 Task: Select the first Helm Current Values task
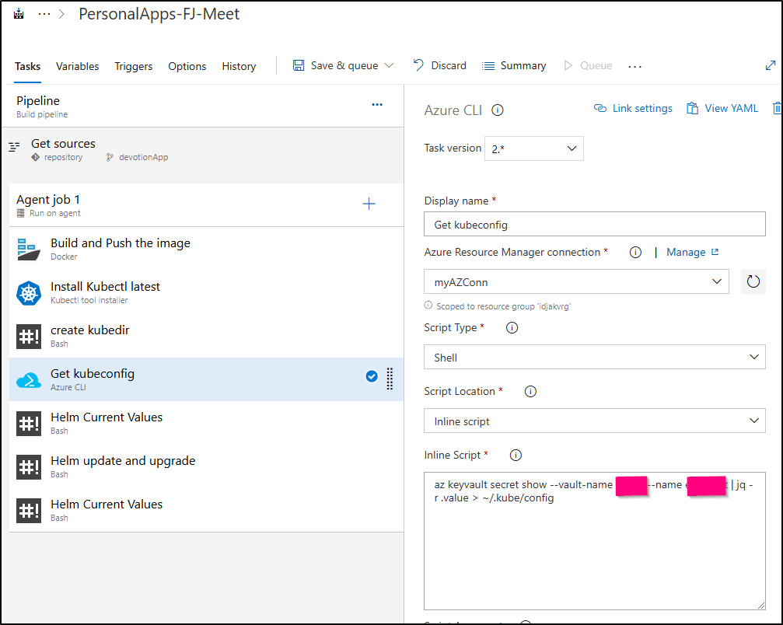click(206, 423)
